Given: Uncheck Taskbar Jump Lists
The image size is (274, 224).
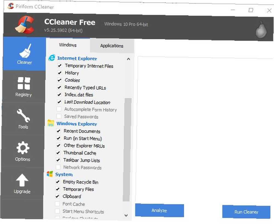Looking at the screenshot, I should click(58, 160).
